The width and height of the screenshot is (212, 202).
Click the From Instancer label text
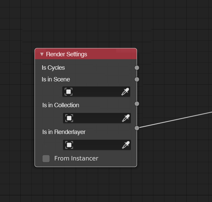click(x=76, y=158)
